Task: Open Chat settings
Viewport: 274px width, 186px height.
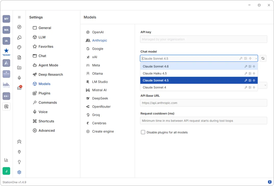Action: (40, 56)
